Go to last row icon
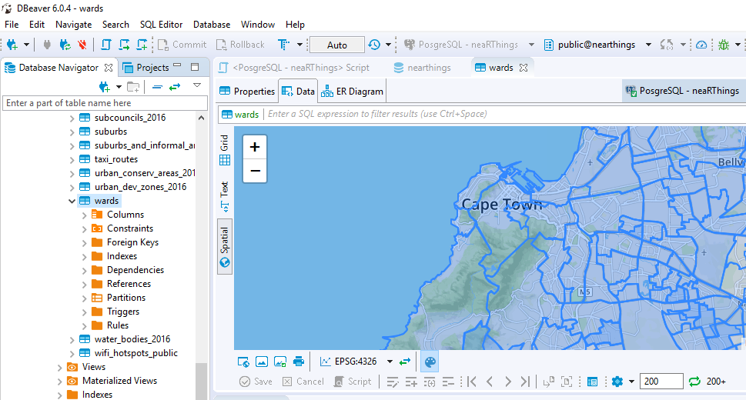This screenshot has width=746, height=400. point(525,382)
